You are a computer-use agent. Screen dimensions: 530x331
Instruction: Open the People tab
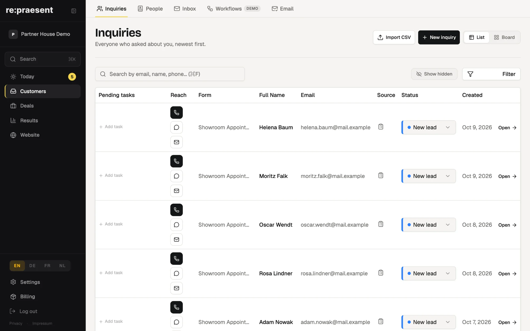150,9
